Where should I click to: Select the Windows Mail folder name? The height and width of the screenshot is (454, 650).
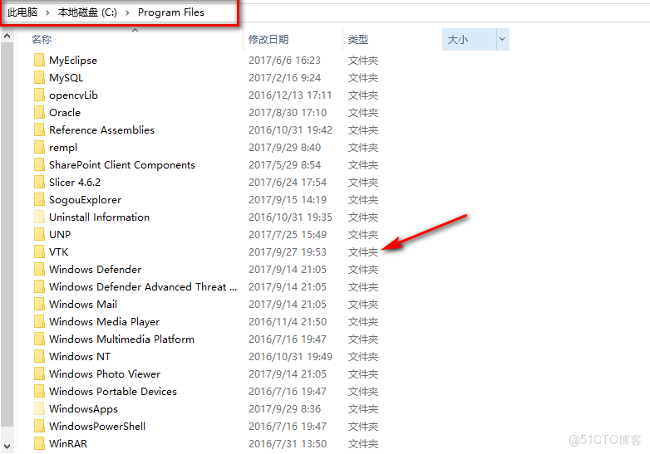click(x=83, y=304)
